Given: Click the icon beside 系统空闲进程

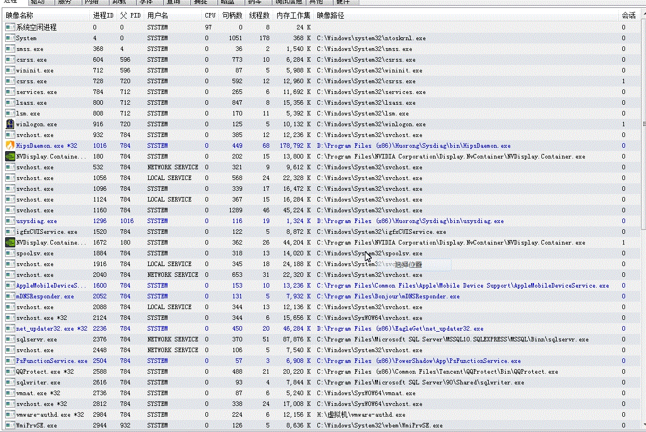Looking at the screenshot, I should pyautogui.click(x=10, y=27).
